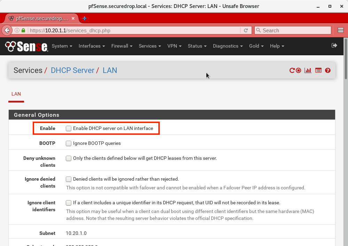Viewport: 348px width, 246px height.
Task: Click the search magnifier icon
Action: point(258,30)
